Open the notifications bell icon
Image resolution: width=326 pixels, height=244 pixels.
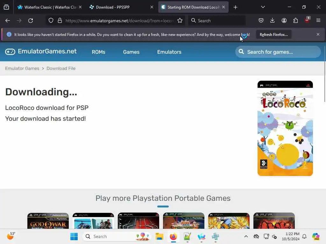pyautogui.click(x=304, y=236)
